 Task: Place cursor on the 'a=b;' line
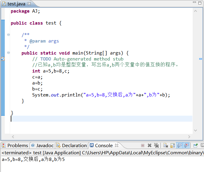37,83
